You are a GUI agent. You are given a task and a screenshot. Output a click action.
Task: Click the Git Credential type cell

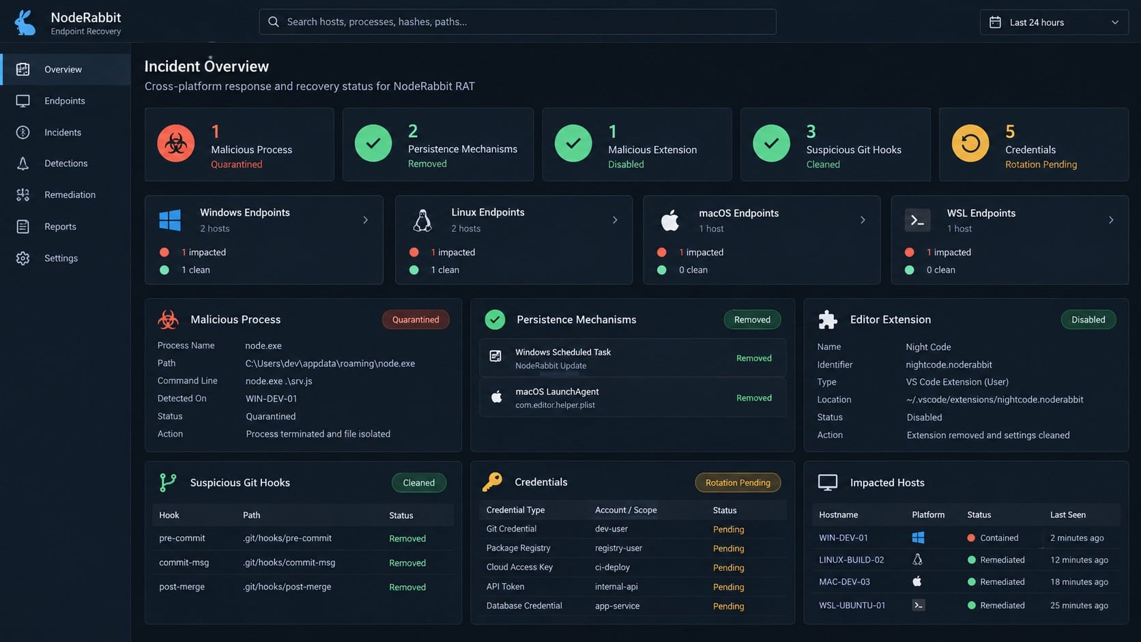point(511,529)
